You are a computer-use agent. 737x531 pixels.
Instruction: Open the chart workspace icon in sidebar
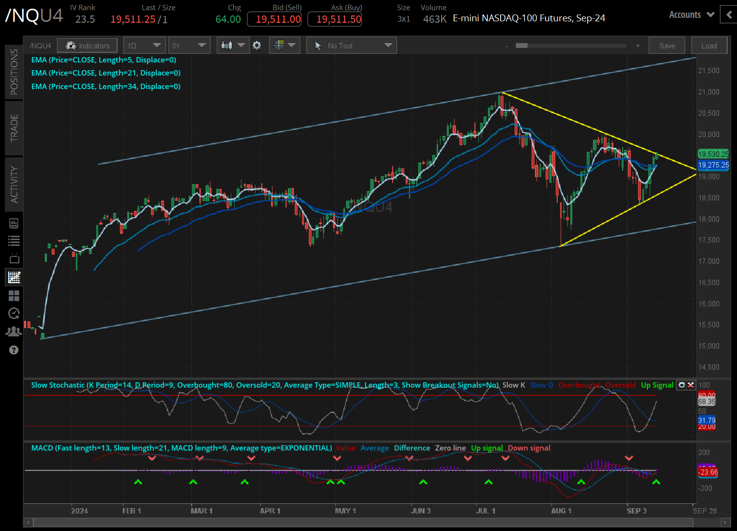click(14, 277)
